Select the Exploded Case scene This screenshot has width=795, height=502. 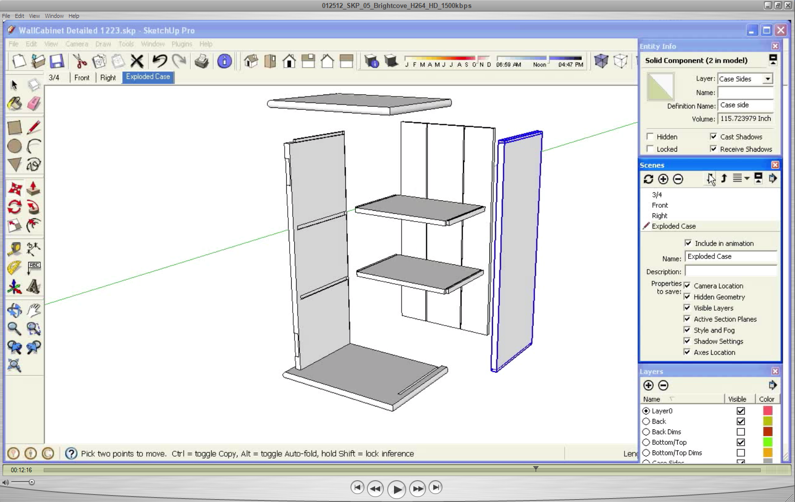point(675,226)
